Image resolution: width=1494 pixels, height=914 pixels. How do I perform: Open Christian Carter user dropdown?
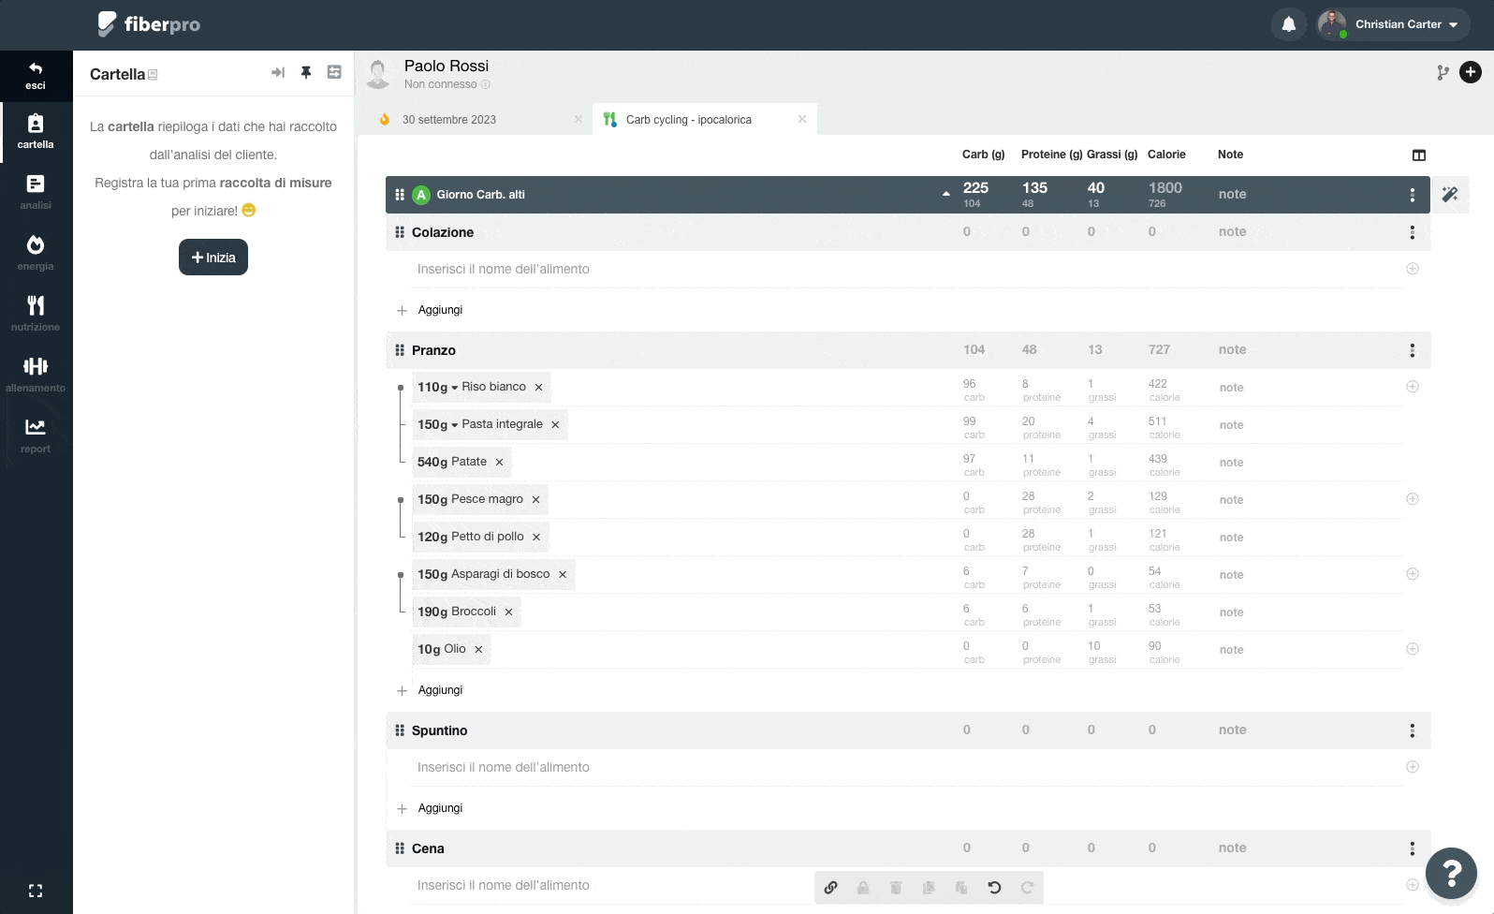tap(1393, 24)
